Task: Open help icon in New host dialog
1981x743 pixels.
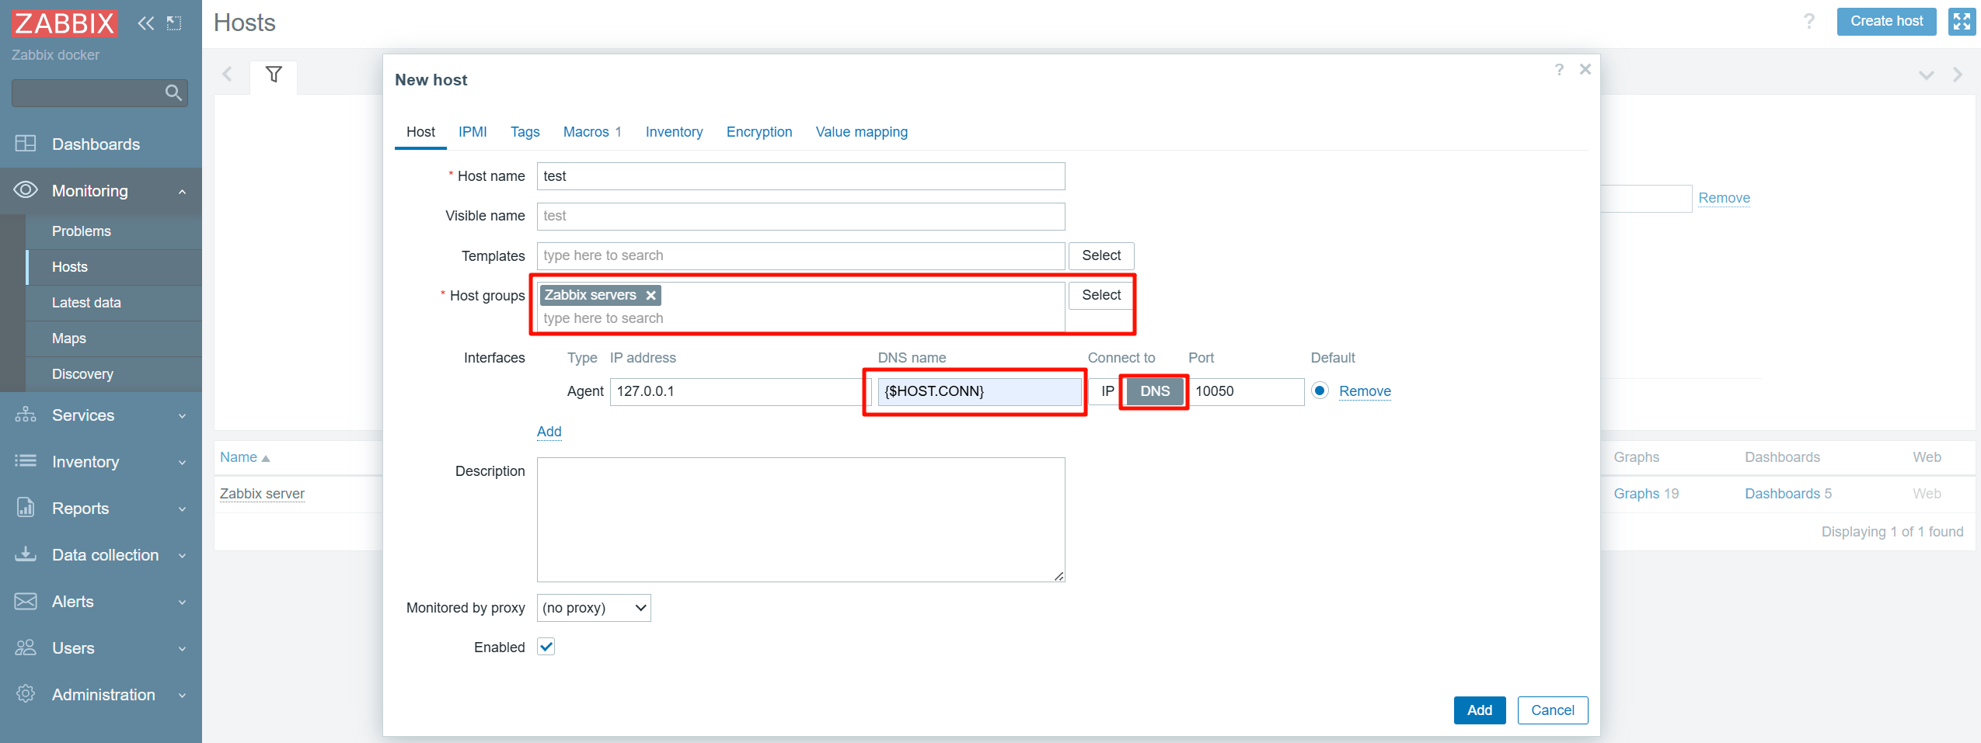Action: (x=1559, y=70)
